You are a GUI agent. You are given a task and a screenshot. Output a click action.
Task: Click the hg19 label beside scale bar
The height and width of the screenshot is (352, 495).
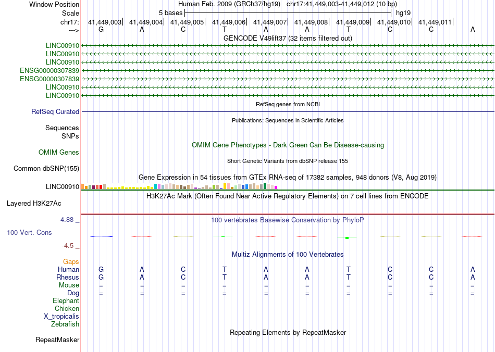point(403,13)
